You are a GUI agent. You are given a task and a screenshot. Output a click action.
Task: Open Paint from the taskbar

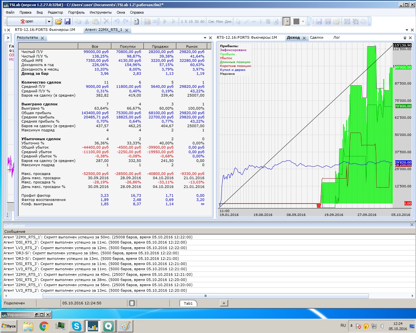click(125, 326)
